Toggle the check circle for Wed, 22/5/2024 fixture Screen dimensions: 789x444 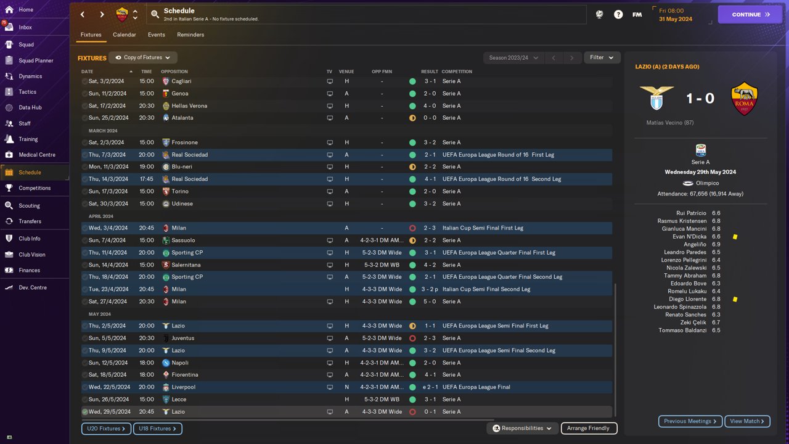coord(85,387)
